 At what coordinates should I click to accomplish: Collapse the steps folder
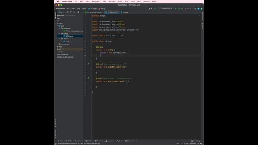[60, 33]
